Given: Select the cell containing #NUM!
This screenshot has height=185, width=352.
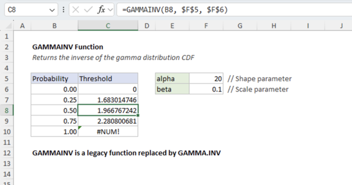Looking at the screenshot, I should click(x=108, y=132).
